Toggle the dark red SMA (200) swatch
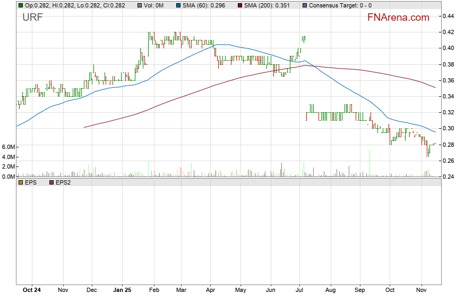Screen dimensions: 456x301 pos(240,5)
